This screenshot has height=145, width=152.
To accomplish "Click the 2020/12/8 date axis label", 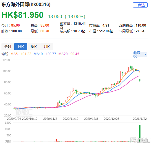I will [91, 119].
